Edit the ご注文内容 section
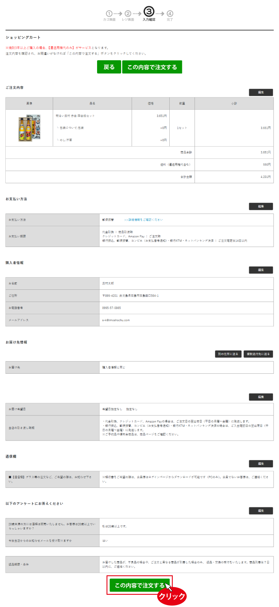Screen dimensions: 279x607 click(x=261, y=92)
